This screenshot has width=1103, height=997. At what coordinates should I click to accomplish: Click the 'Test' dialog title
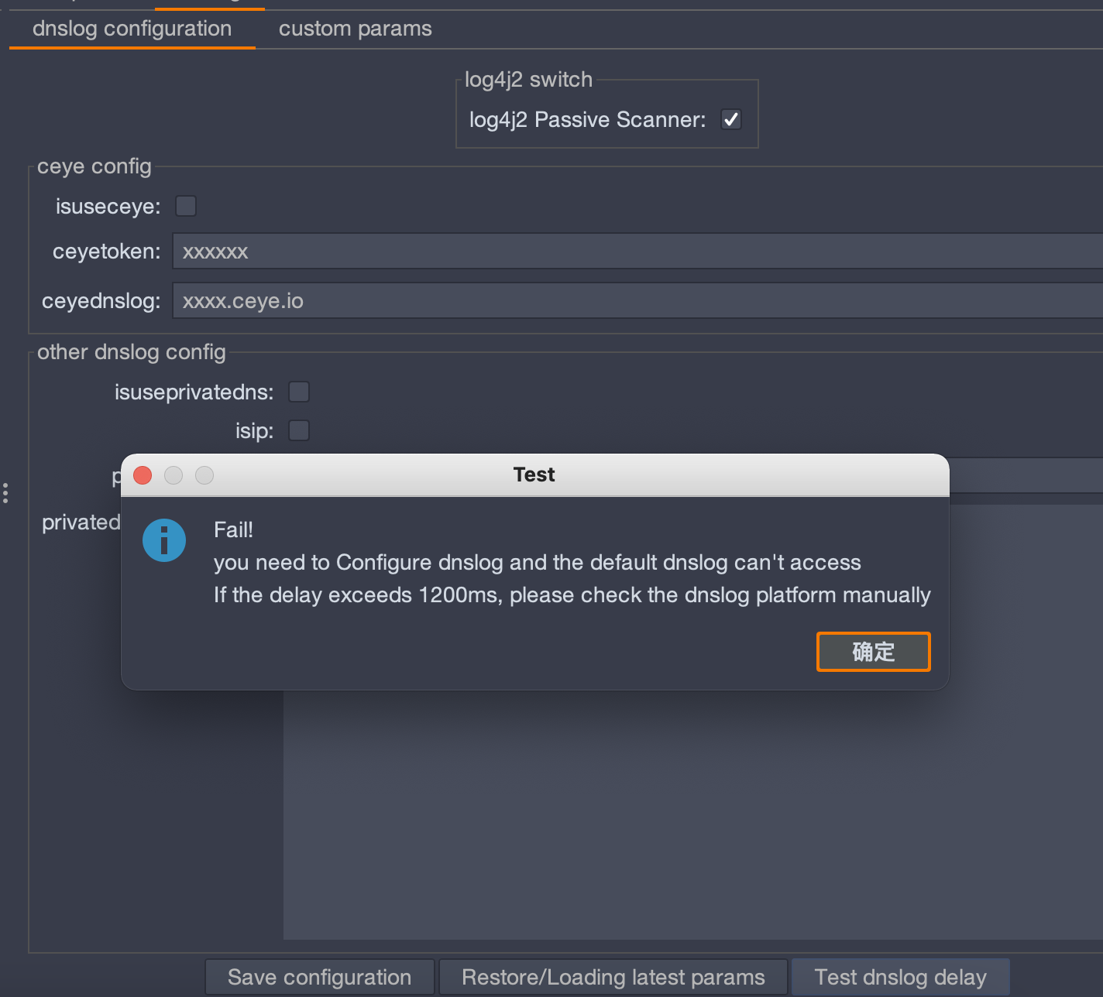(x=534, y=475)
